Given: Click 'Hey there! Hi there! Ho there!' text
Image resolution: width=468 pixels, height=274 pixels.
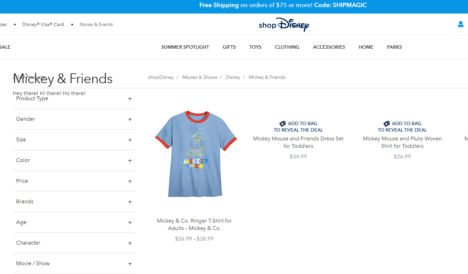Looking at the screenshot, I should coord(49,93).
